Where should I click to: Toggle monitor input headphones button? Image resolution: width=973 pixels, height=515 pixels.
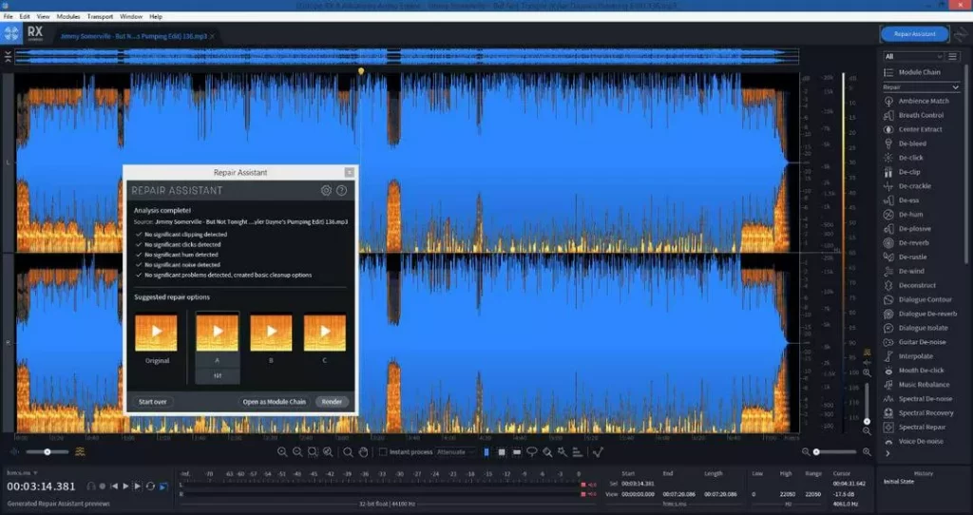[x=91, y=486]
